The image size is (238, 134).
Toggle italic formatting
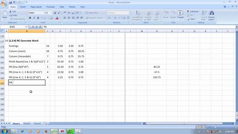(34, 18)
